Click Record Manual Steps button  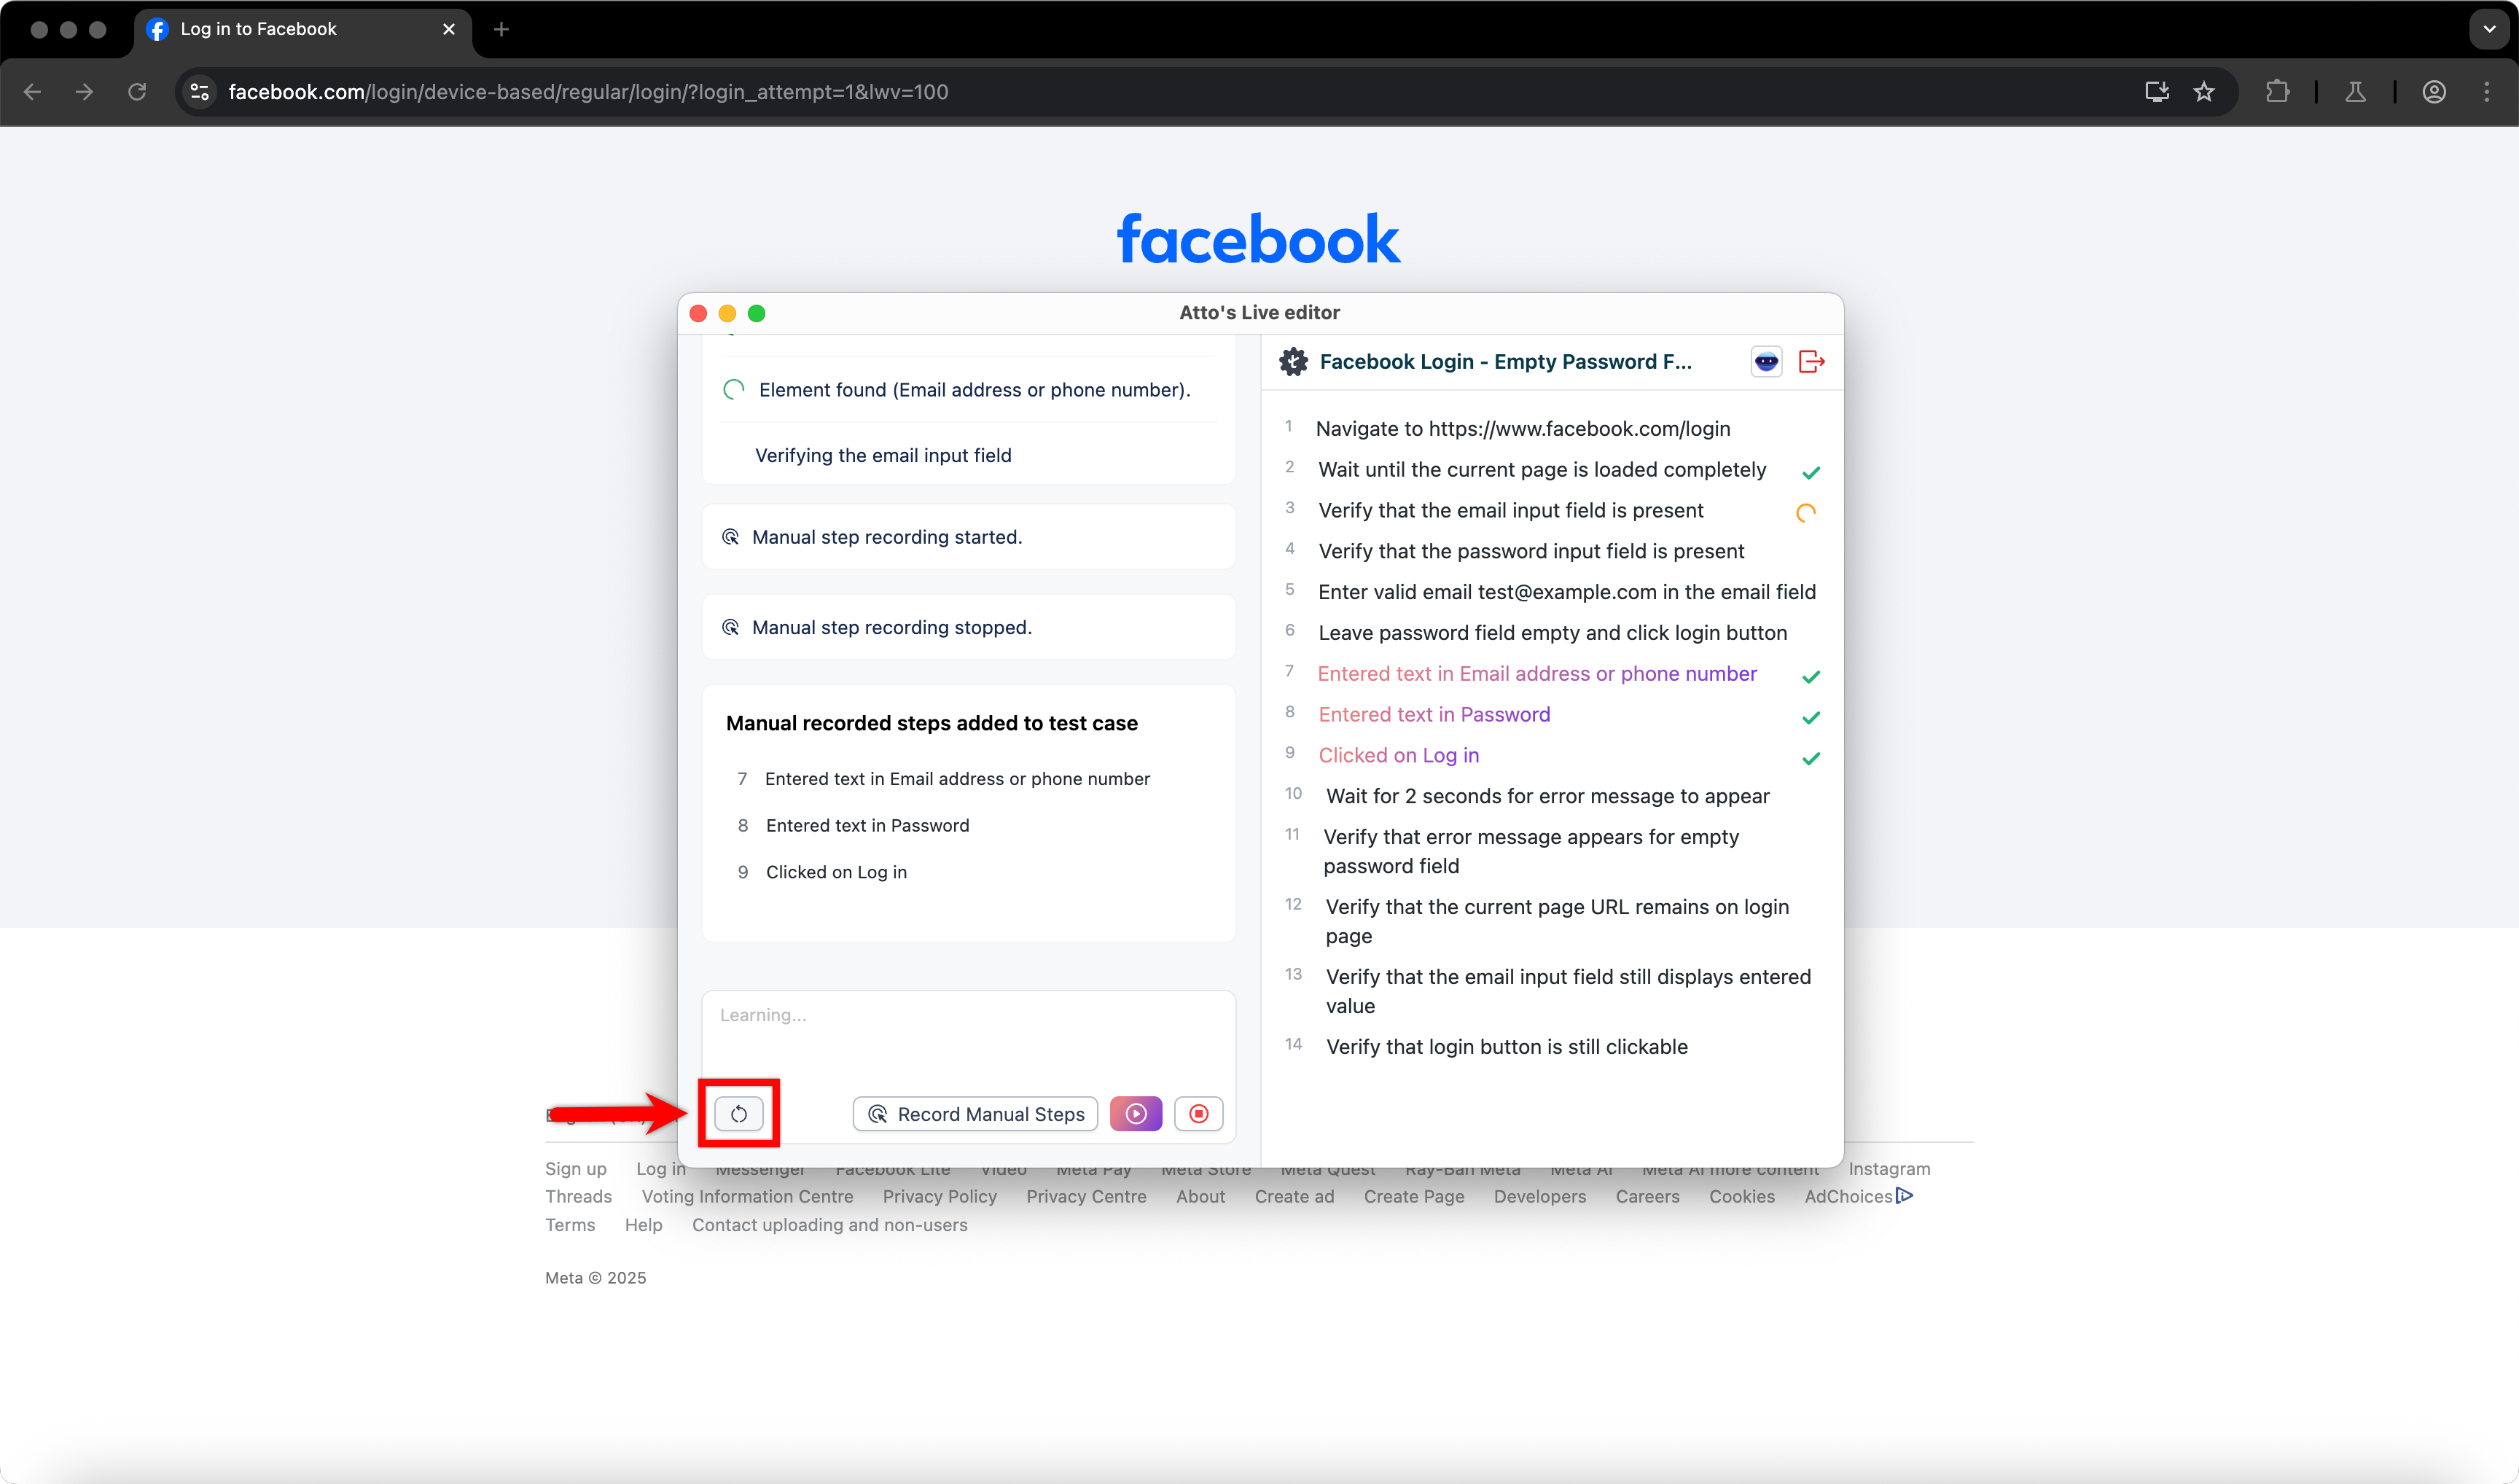pyautogui.click(x=975, y=1114)
